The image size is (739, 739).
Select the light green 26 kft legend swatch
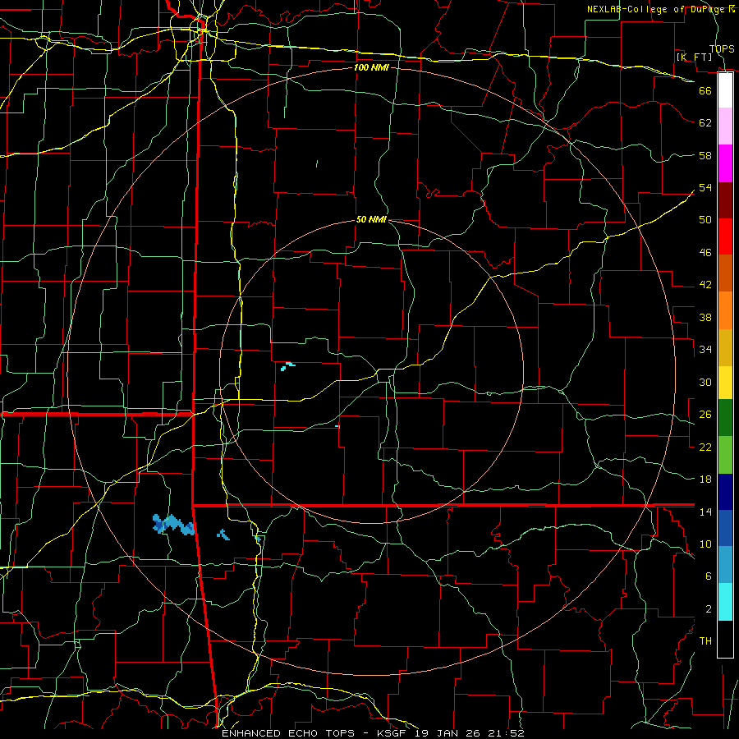[725, 455]
